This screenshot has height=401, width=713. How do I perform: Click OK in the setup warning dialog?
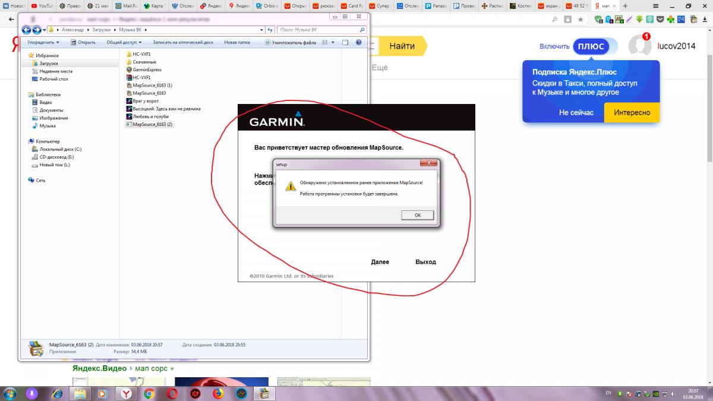pos(417,215)
